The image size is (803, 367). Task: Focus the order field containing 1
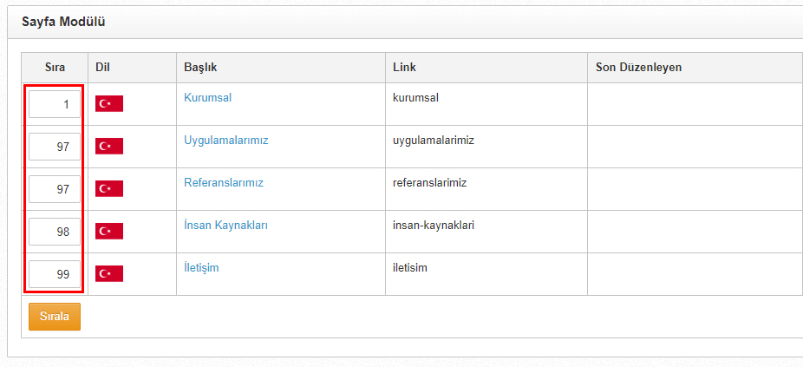[55, 104]
